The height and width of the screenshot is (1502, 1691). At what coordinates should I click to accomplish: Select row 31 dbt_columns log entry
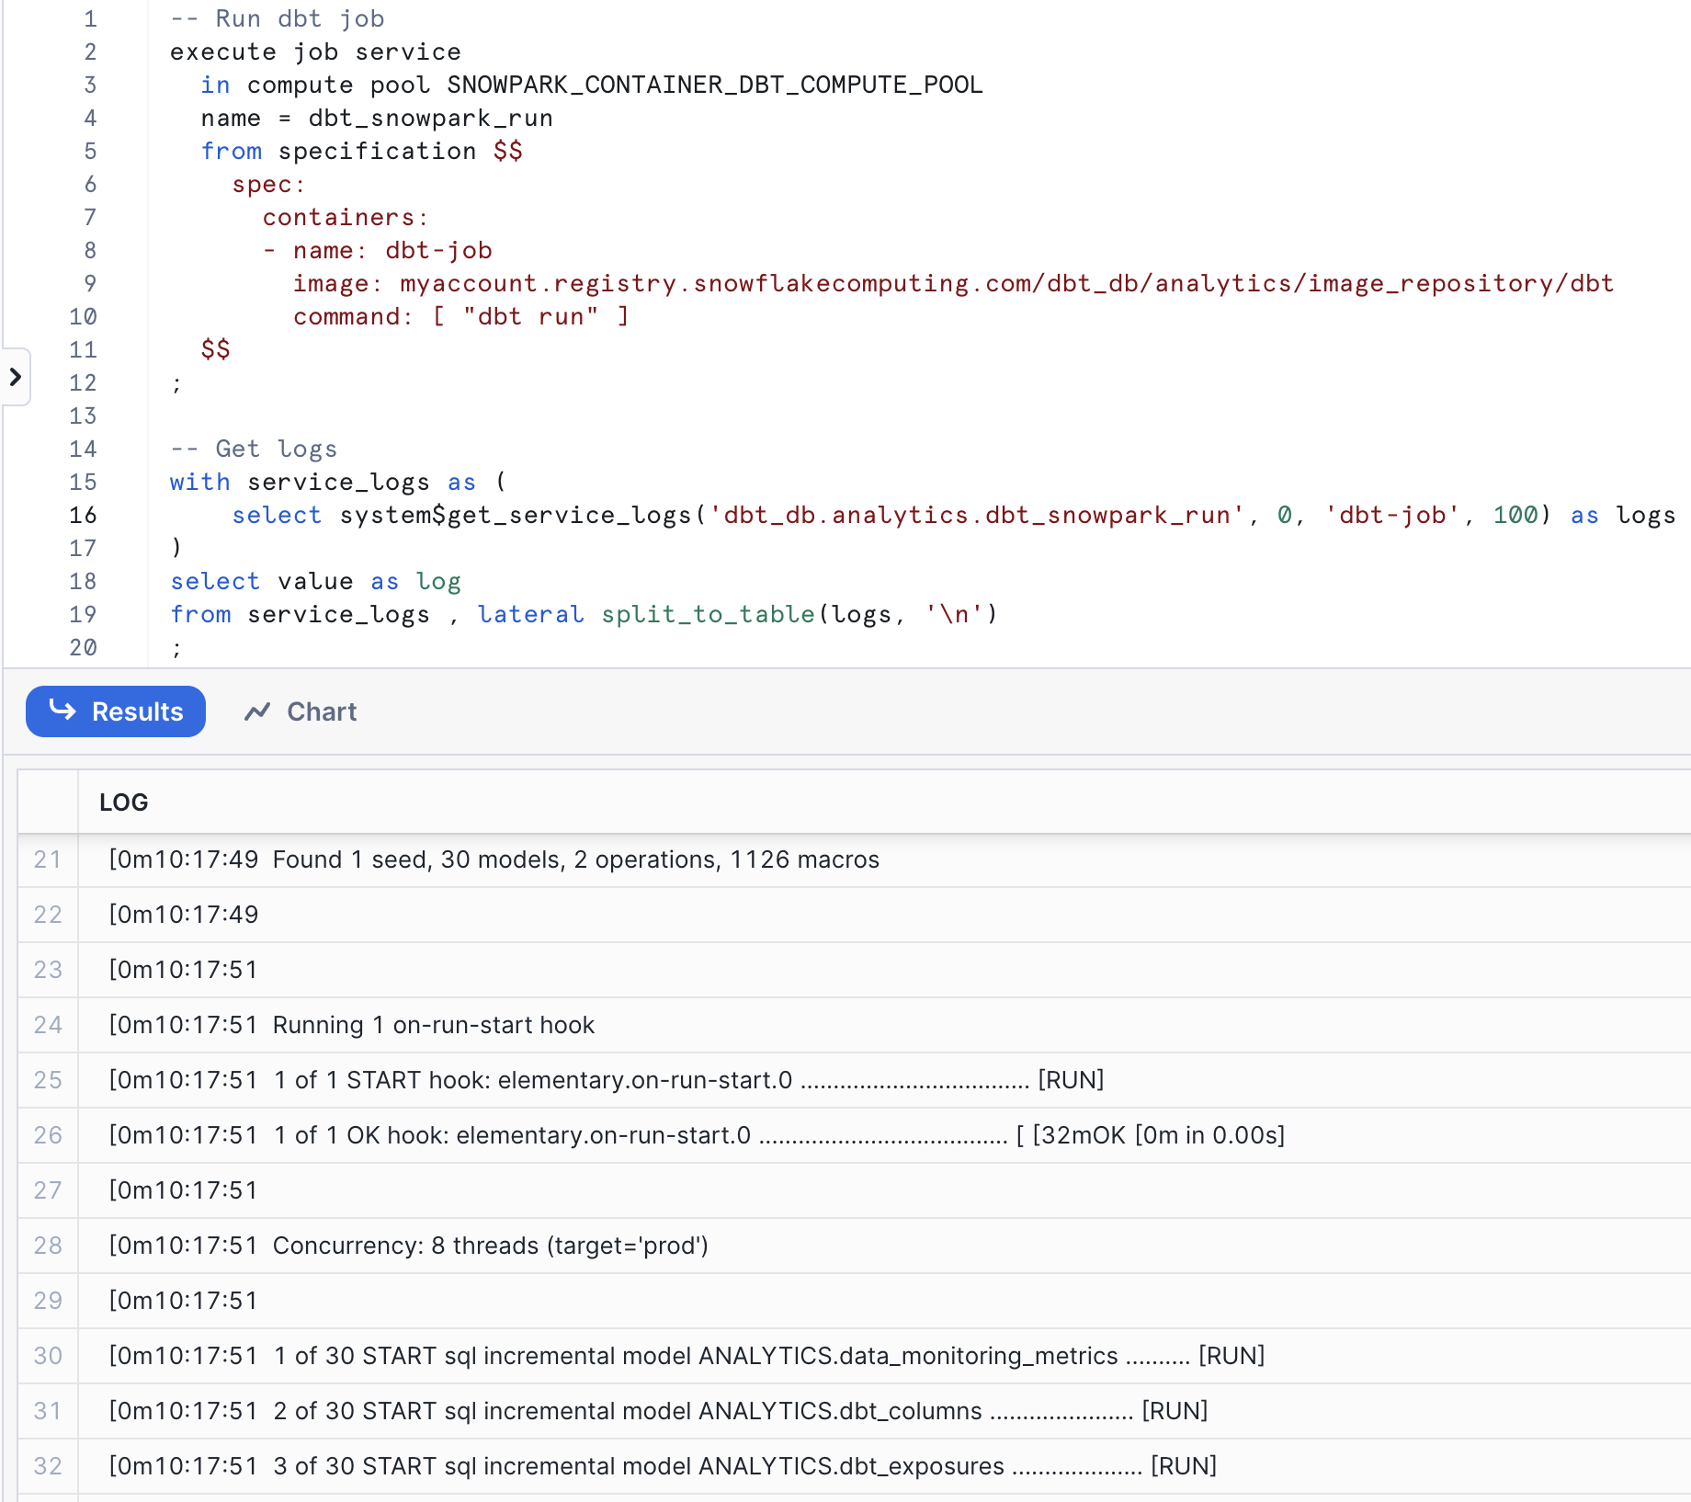[855, 1411]
